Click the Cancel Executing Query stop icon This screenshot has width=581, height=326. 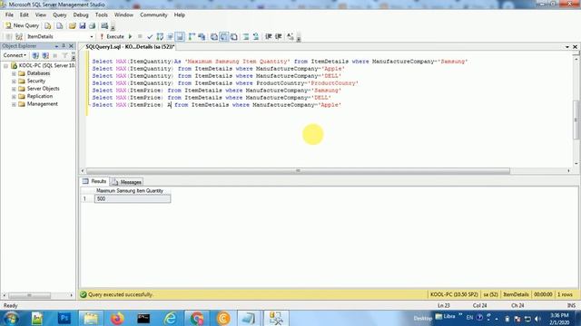click(x=140, y=36)
